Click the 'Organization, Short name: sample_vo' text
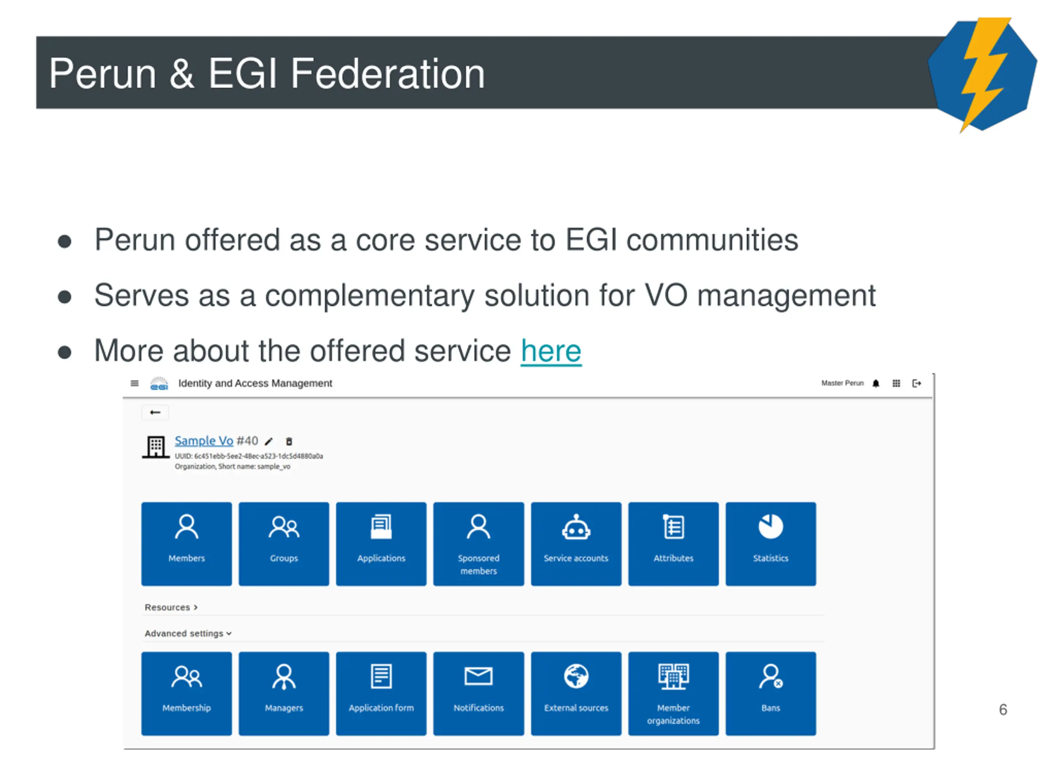This screenshot has width=1056, height=764. pyautogui.click(x=233, y=467)
